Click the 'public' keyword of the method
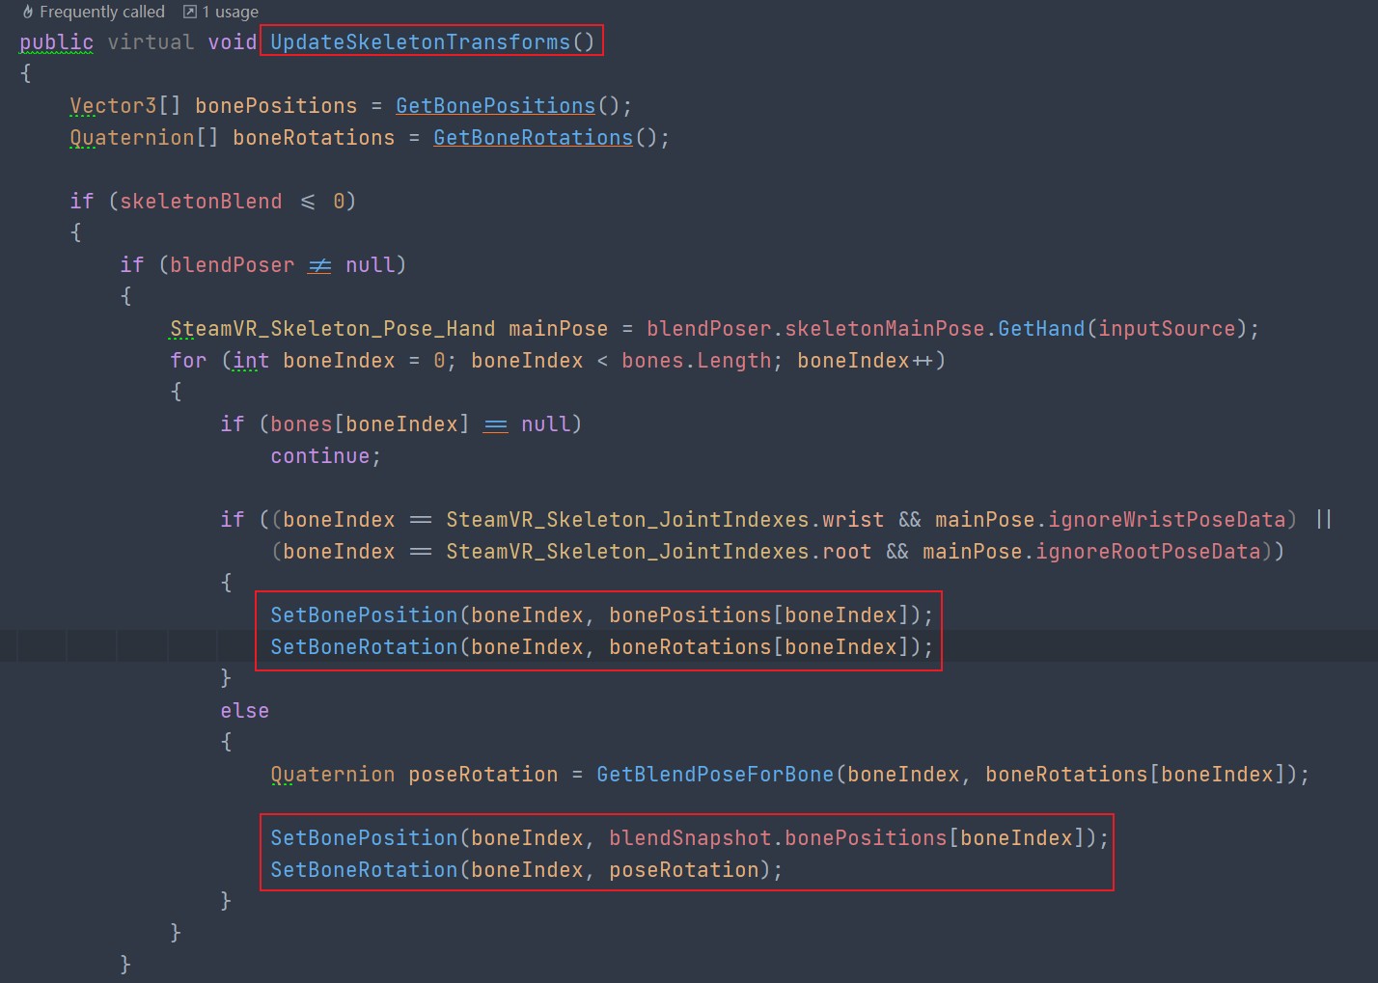The height and width of the screenshot is (983, 1378). click(57, 41)
